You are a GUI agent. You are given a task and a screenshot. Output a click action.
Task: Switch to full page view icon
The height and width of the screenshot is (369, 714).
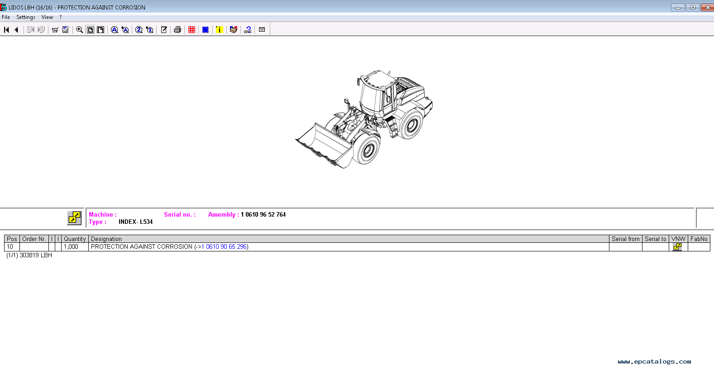(x=90, y=30)
